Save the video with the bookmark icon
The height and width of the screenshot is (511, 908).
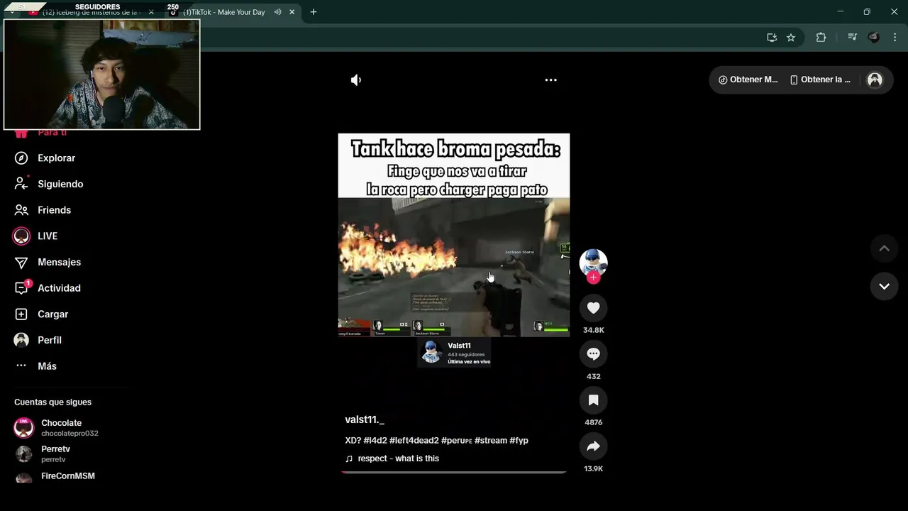[593, 400]
